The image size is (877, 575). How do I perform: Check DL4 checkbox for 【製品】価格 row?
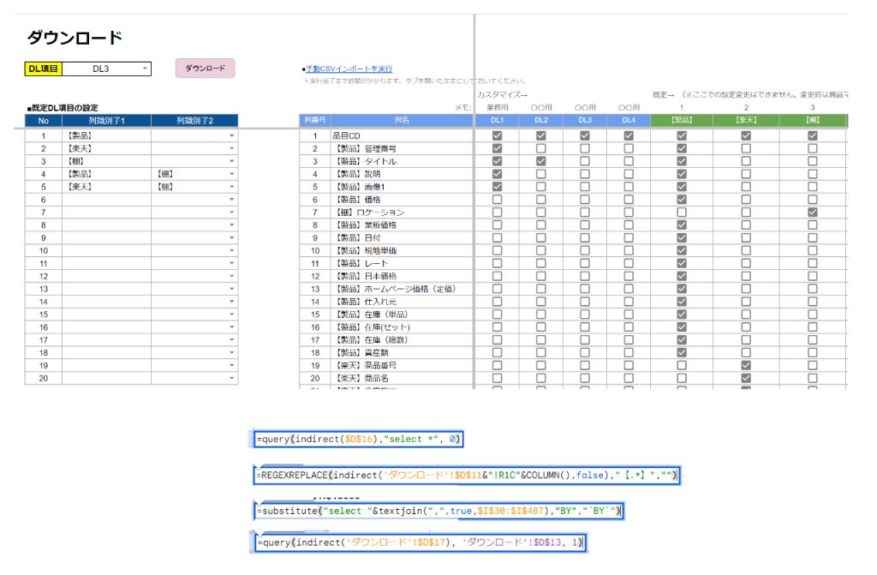tap(629, 199)
